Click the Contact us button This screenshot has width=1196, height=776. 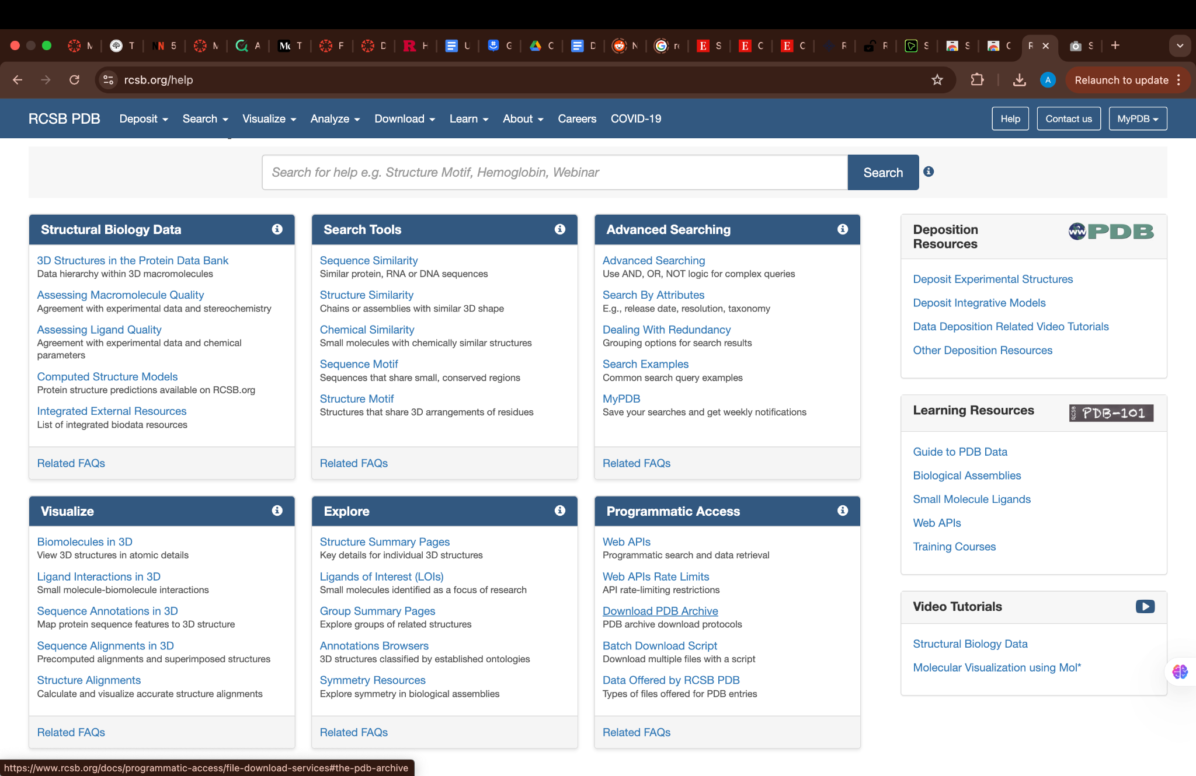click(x=1069, y=118)
